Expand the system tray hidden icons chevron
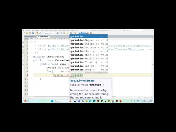Image resolution: width=176 pixels, height=132 pixels. 129,101
